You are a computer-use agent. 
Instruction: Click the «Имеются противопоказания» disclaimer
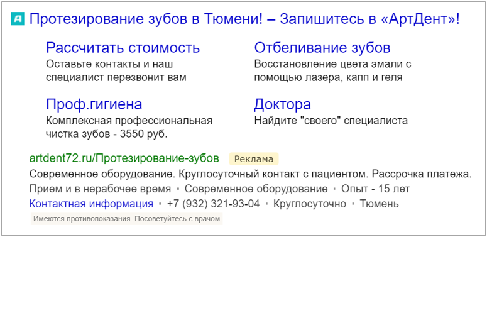click(x=127, y=219)
